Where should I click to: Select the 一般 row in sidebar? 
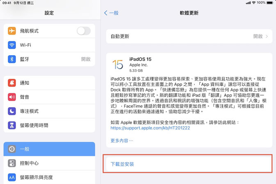tap(49, 149)
